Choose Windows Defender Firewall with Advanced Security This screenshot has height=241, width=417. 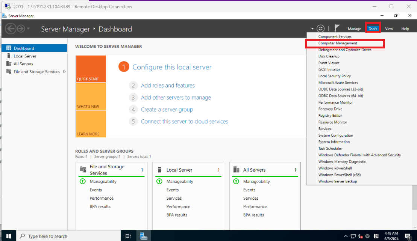click(359, 155)
